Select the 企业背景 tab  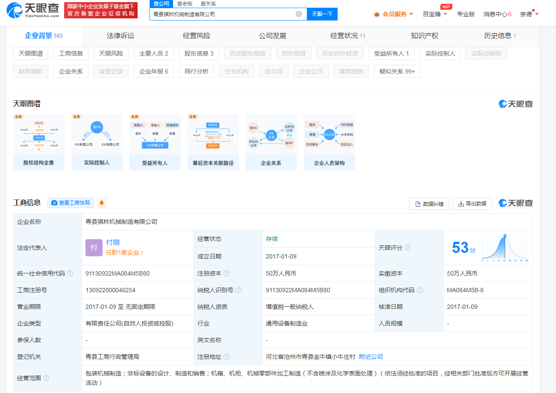[44, 36]
